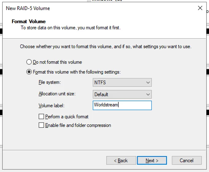Click the 'Allocation unit size:' label
Image resolution: width=209 pixels, height=172 pixels.
(57, 94)
